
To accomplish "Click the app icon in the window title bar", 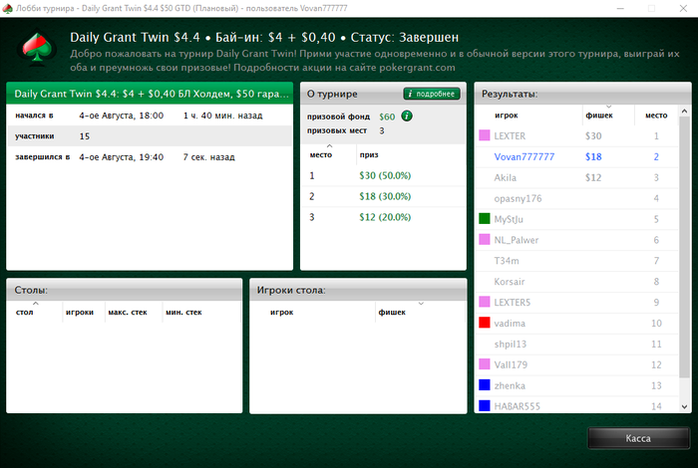I will coord(8,8).
